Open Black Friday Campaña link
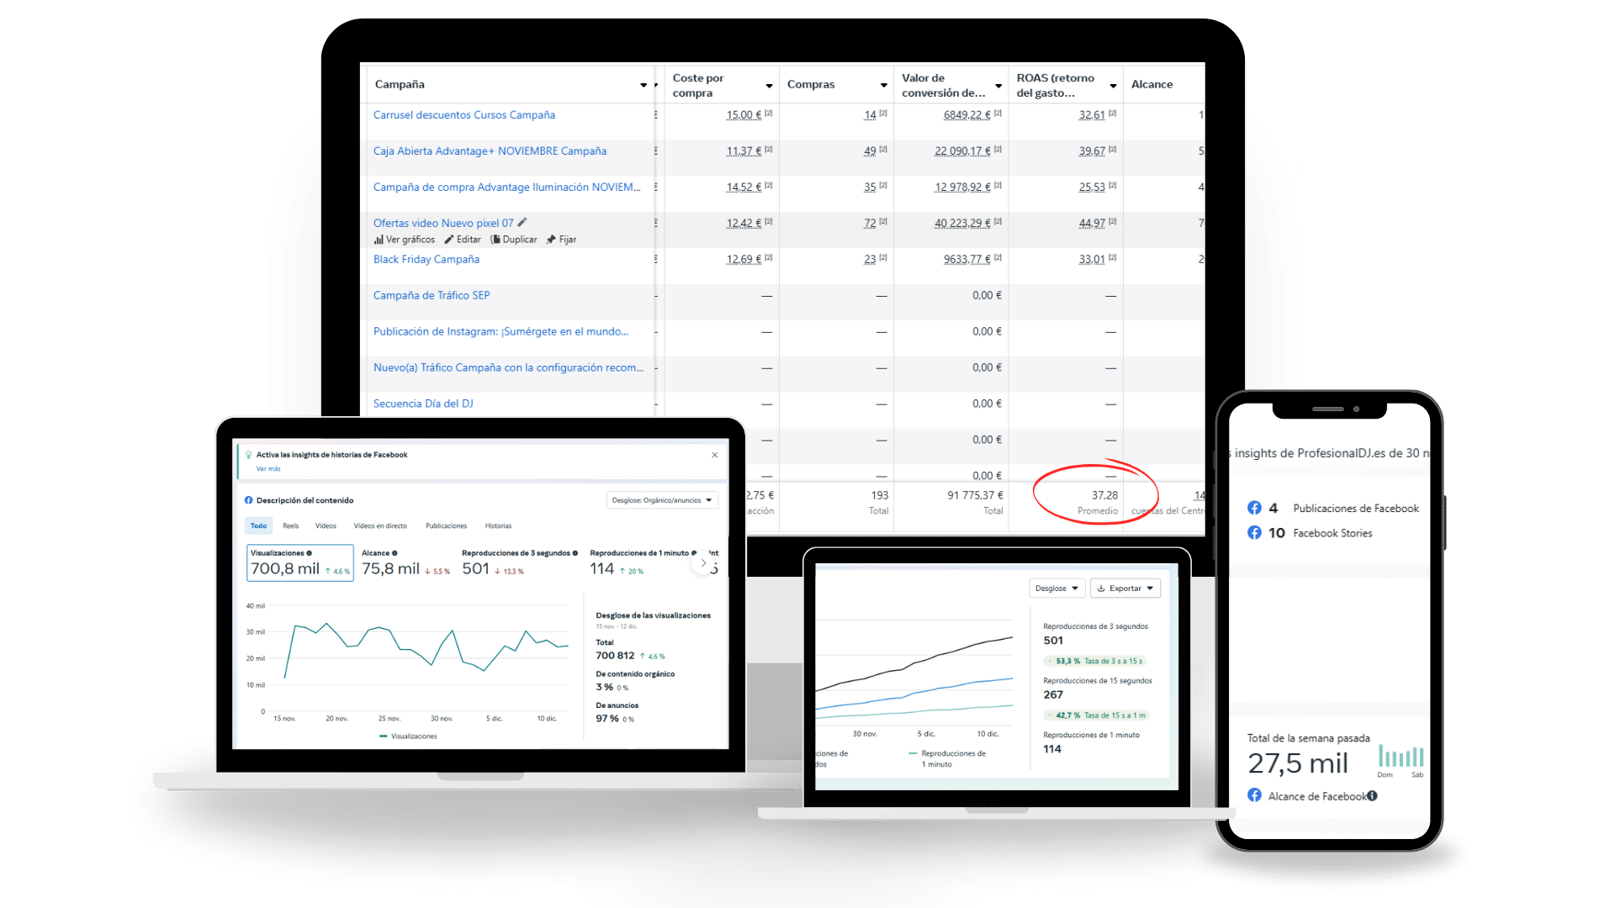 pos(426,260)
